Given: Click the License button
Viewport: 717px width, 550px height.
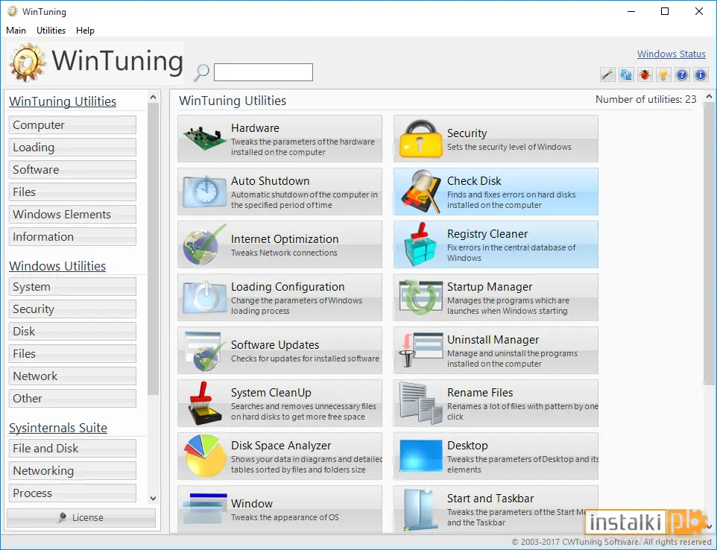Looking at the screenshot, I should pyautogui.click(x=81, y=517).
